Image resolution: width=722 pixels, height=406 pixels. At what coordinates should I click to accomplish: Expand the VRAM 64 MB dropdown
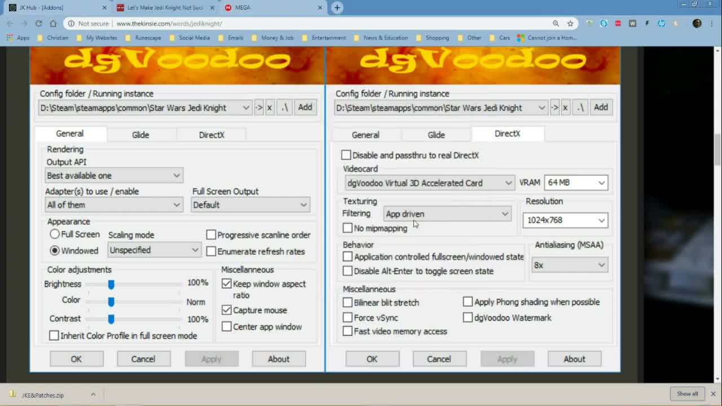pos(576,183)
